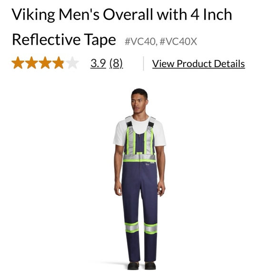Click the 3.9 rating score

click(98, 63)
